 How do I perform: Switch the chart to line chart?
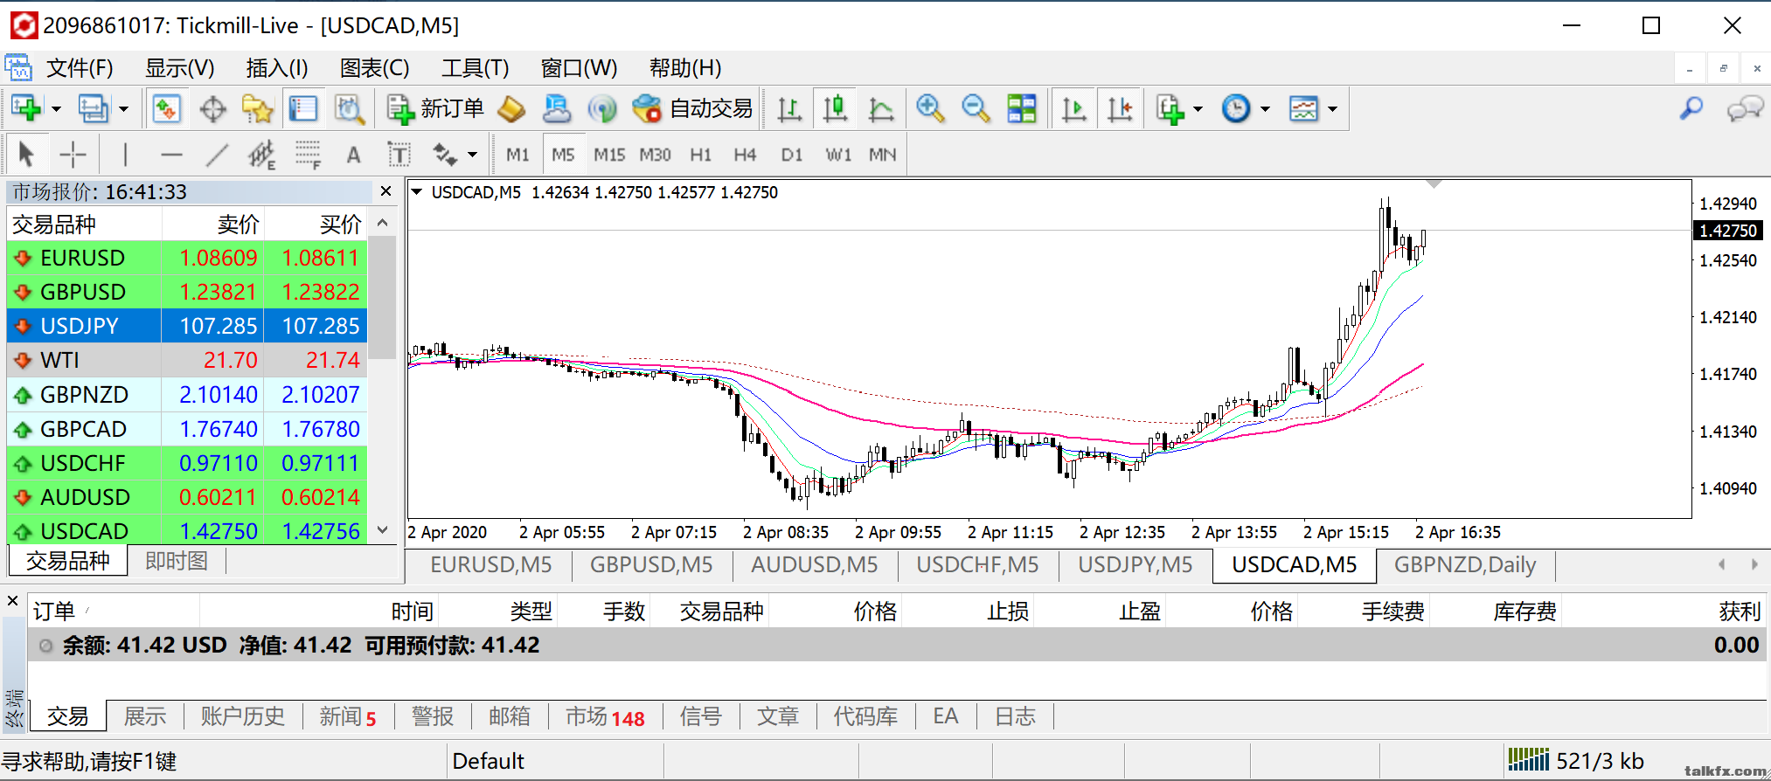pyautogui.click(x=881, y=109)
